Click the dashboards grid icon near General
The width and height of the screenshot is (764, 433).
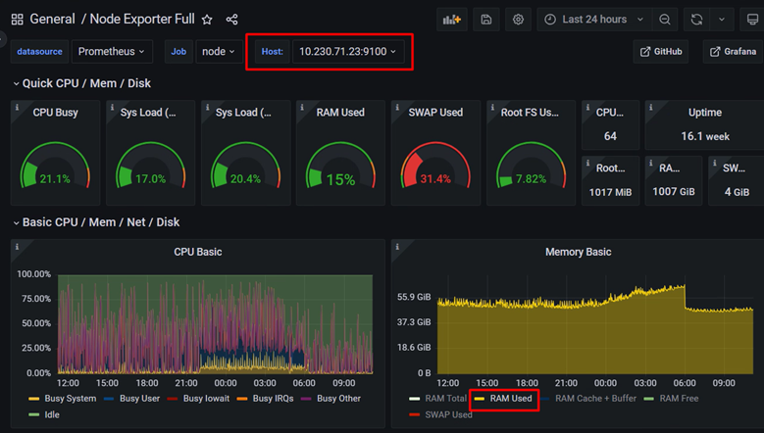coord(17,20)
